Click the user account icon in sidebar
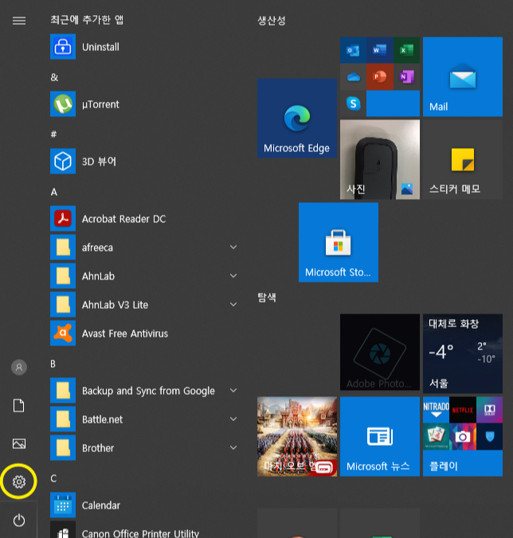This screenshot has height=538, width=513. tap(19, 368)
